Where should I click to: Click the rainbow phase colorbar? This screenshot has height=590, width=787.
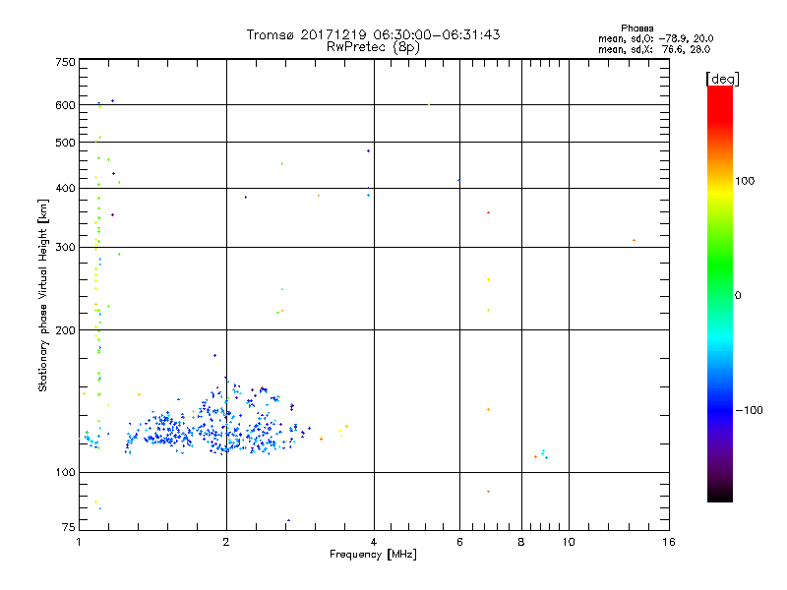point(720,293)
